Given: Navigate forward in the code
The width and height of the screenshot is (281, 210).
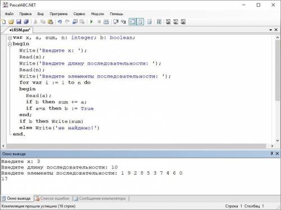Looking at the screenshot, I should coord(82,22).
